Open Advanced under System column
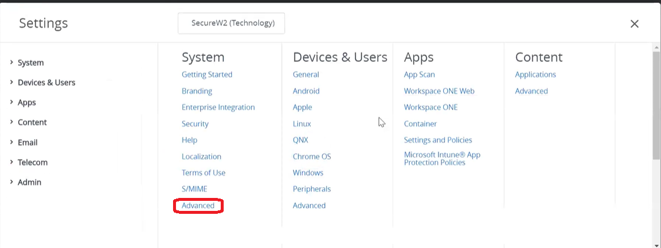The height and width of the screenshot is (248, 661). (x=198, y=206)
